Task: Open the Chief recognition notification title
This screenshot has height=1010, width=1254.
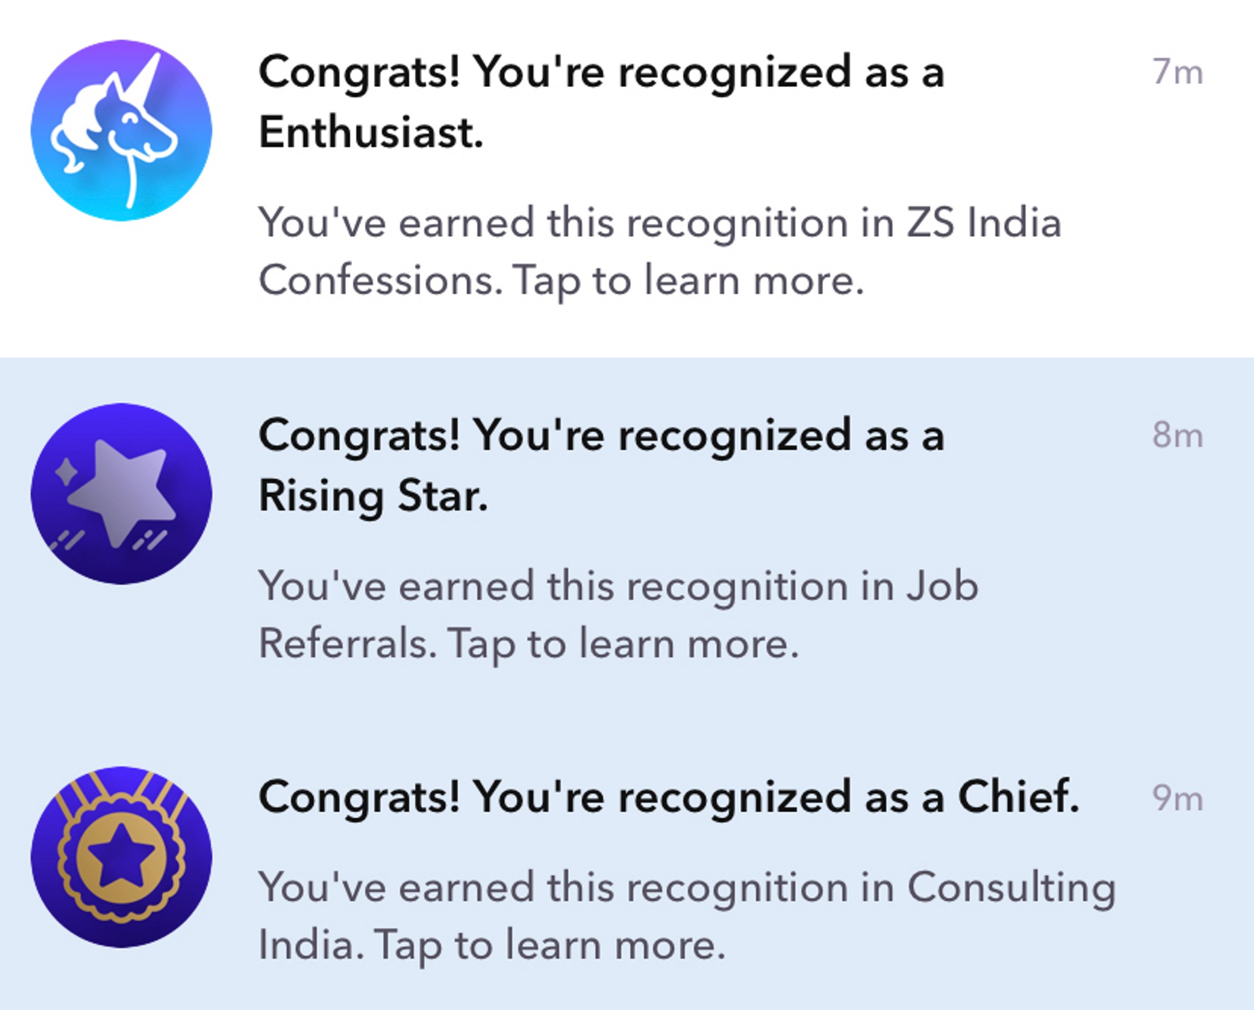Action: click(x=669, y=797)
